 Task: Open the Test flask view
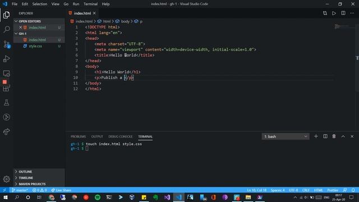tap(6, 103)
